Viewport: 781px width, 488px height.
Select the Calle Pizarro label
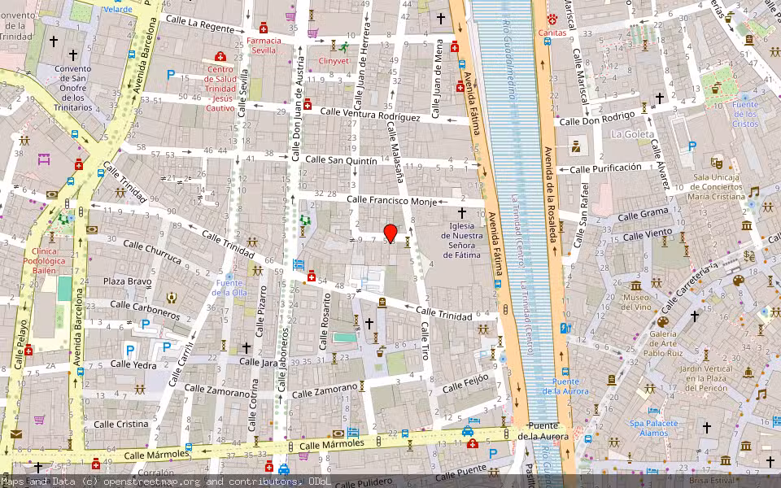point(261,312)
